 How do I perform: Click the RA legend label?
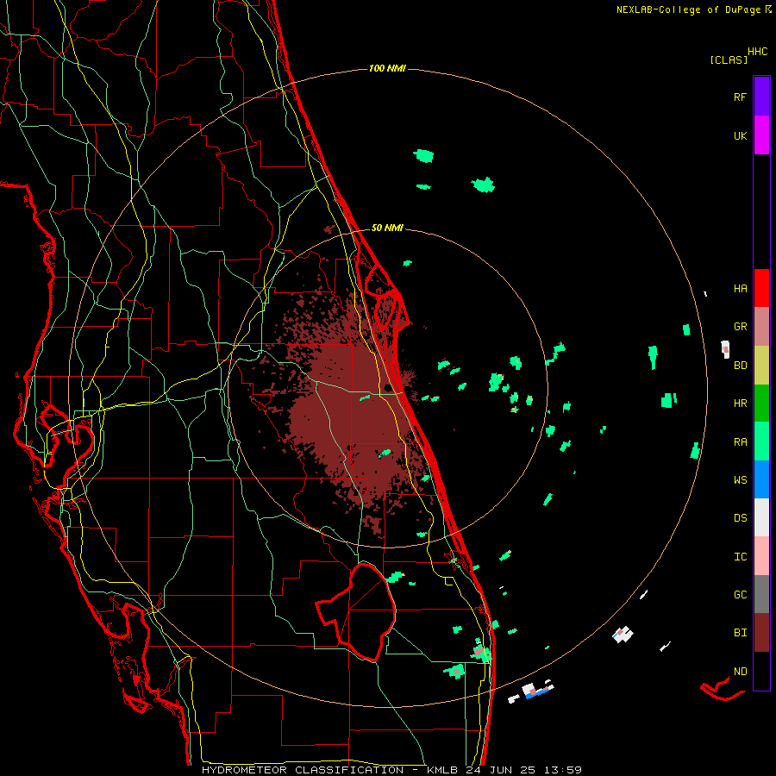pos(740,441)
